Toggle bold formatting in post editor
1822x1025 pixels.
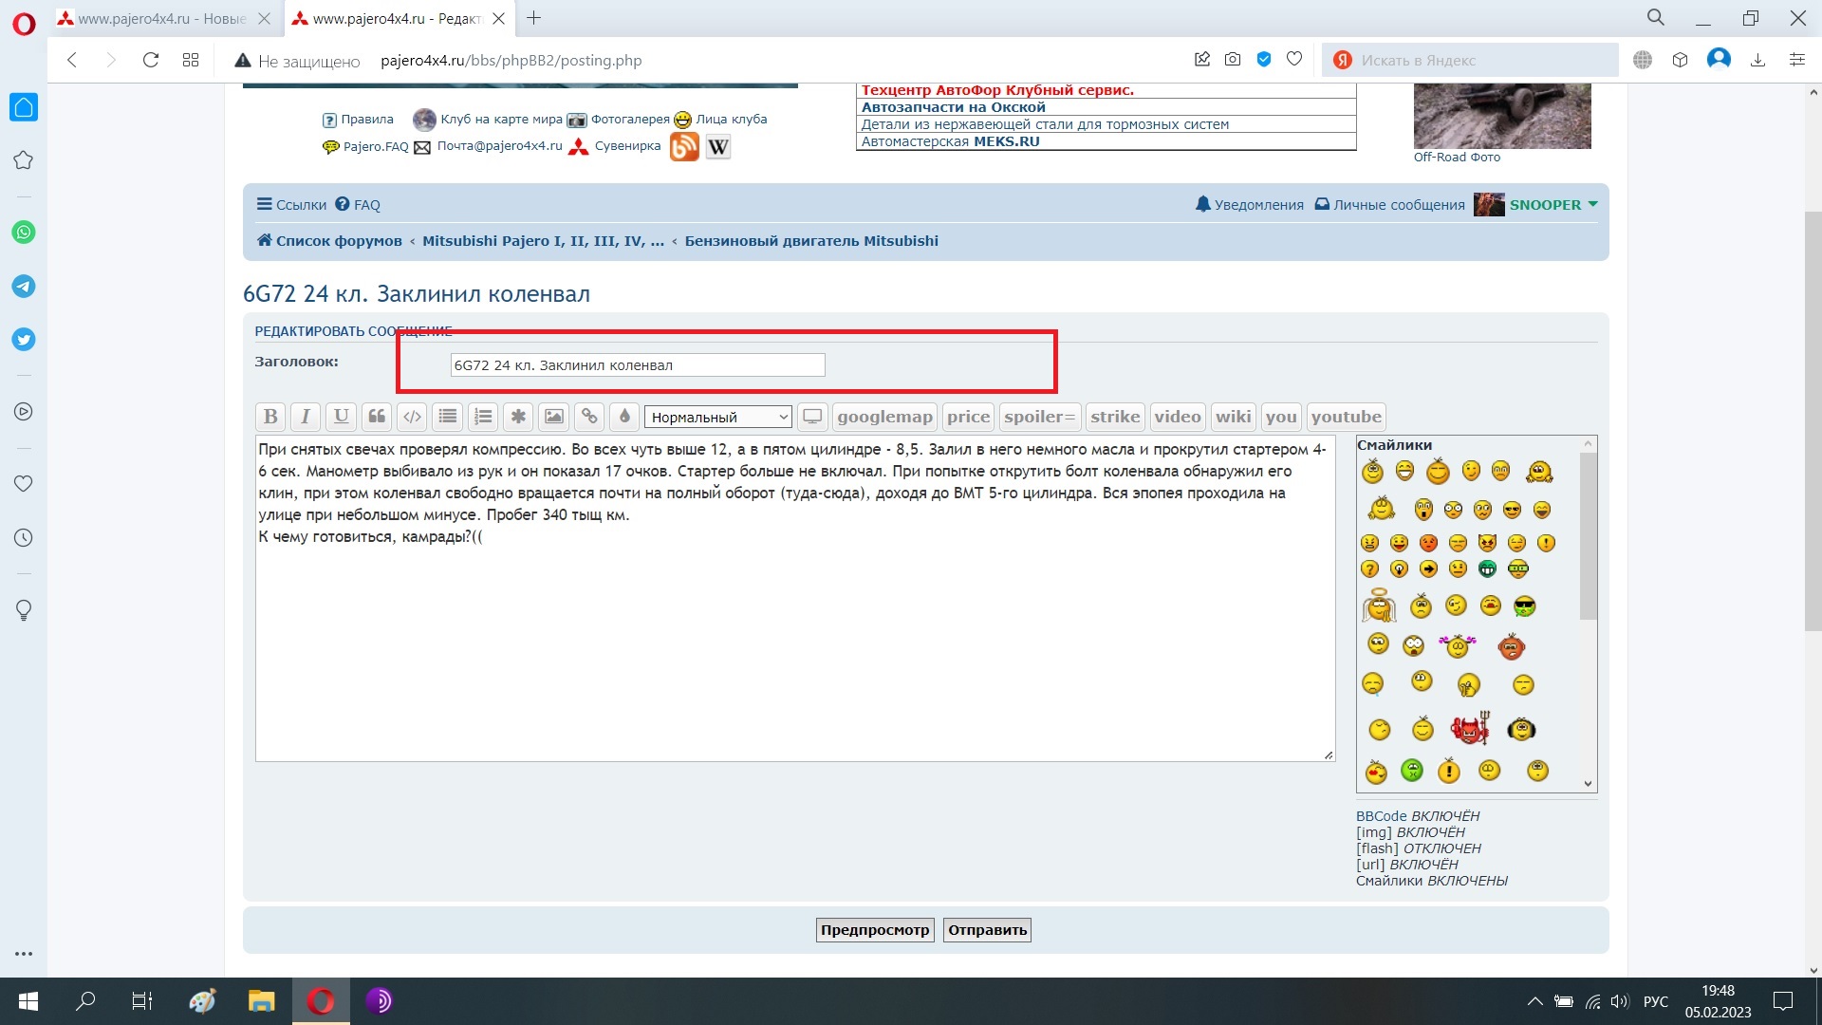click(x=270, y=417)
